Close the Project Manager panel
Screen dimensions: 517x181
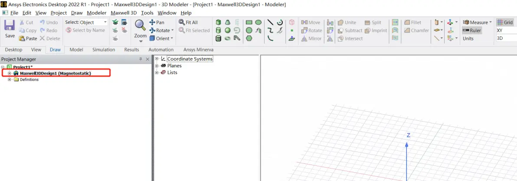(147, 59)
